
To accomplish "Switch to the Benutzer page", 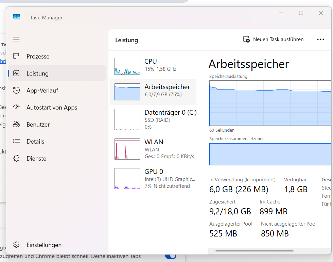I will [57, 125].
